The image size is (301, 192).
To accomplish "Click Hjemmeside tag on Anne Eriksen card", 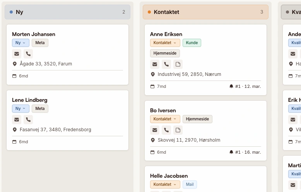I will 165,53.
